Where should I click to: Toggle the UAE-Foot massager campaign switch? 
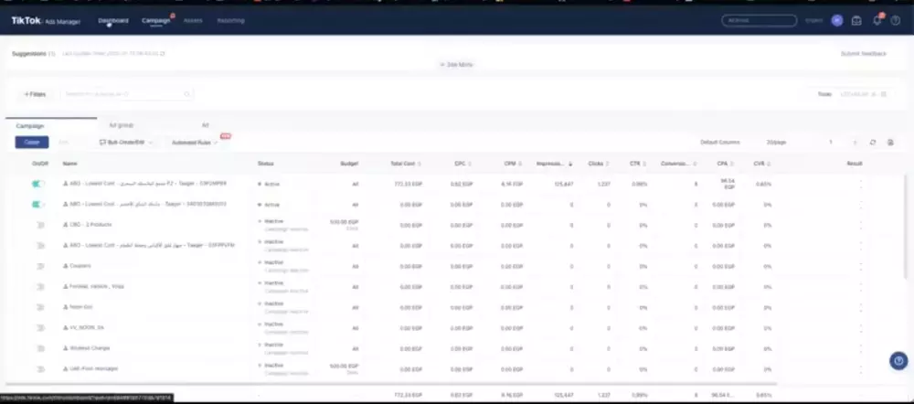click(39, 369)
